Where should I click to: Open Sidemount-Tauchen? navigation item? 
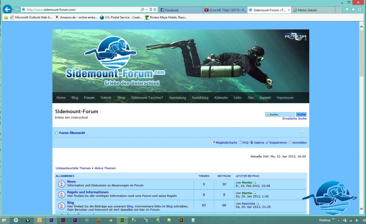pyautogui.click(x=147, y=98)
